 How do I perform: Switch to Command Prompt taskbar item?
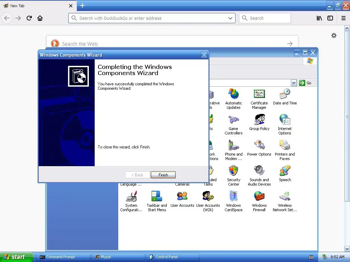[x=63, y=257]
